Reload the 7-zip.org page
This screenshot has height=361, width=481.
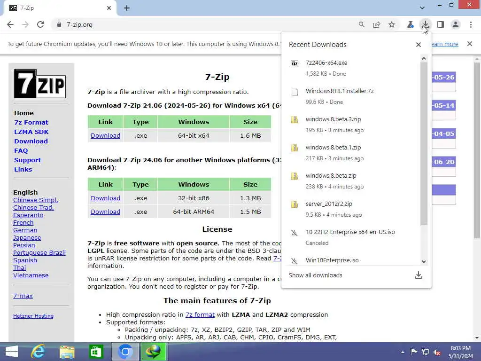(40, 24)
